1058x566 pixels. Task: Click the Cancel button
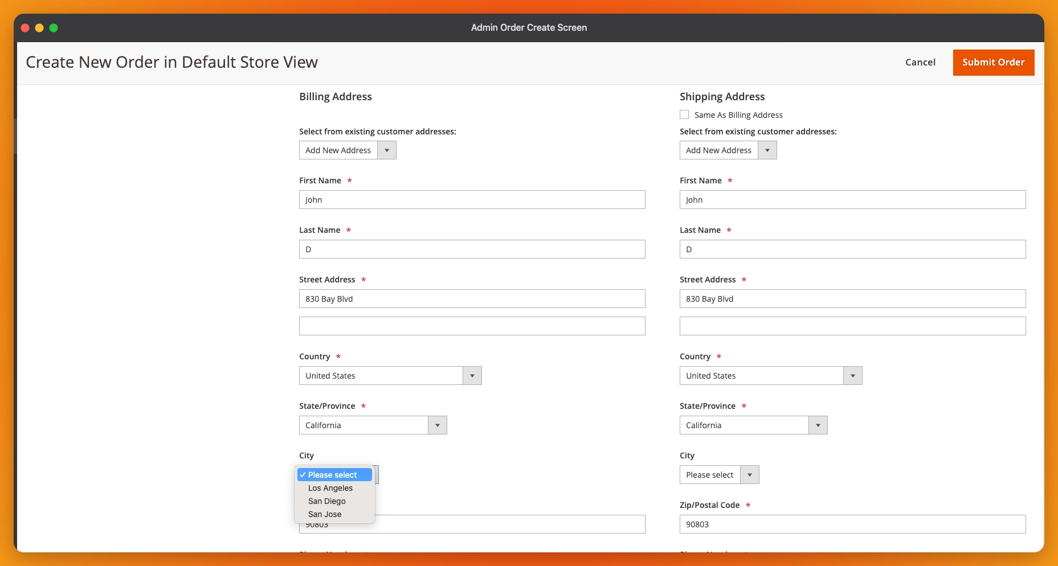pos(920,63)
